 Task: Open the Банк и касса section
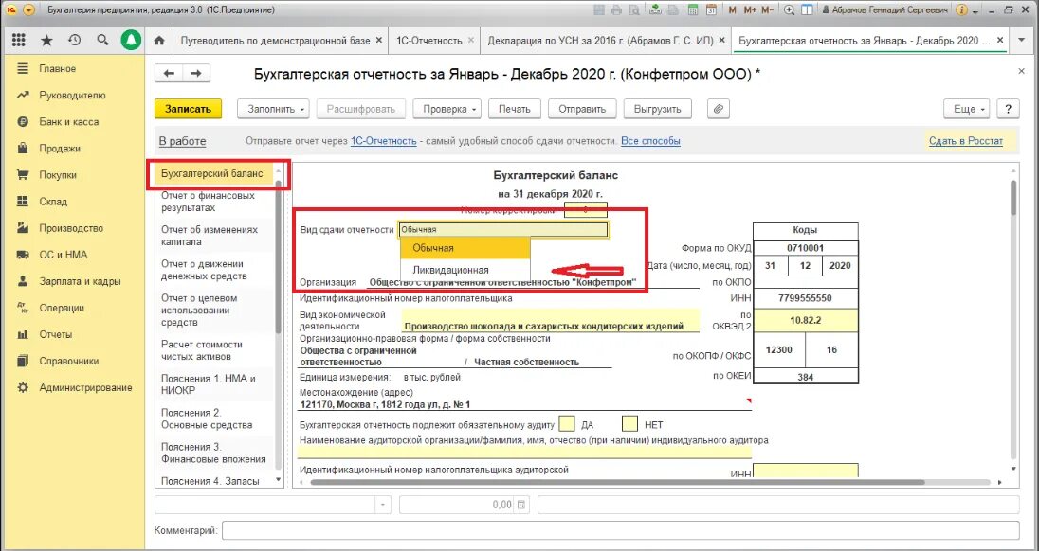69,122
